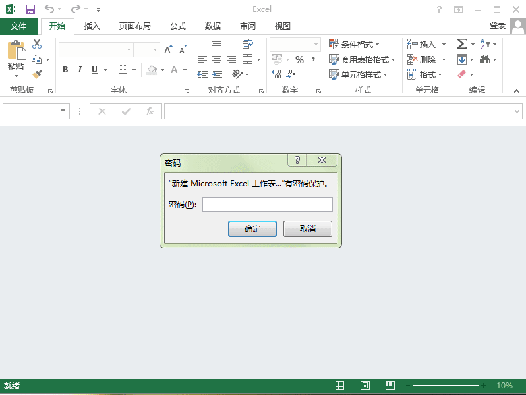This screenshot has height=395, width=526.
Task: Select the Format Painter brush icon
Action: [37, 74]
